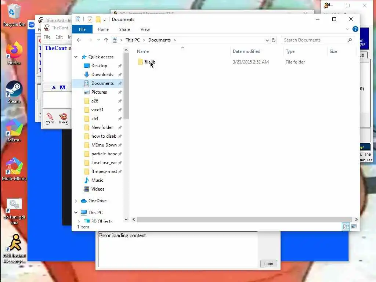The height and width of the screenshot is (282, 376).
Task: Expand the 3D Objects tree node
Action: tap(79, 221)
